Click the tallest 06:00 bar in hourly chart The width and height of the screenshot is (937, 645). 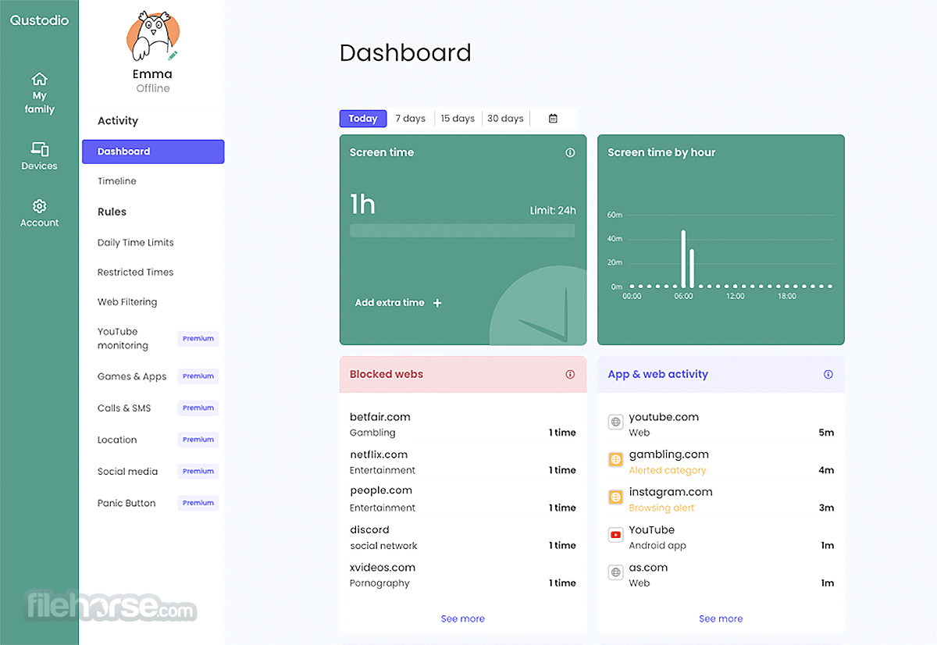[x=683, y=258]
